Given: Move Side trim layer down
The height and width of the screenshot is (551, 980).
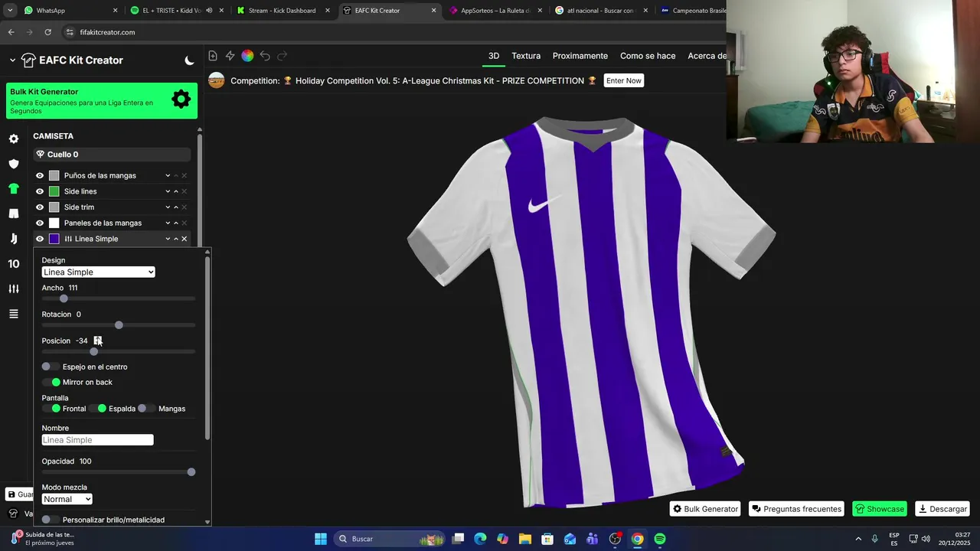Looking at the screenshot, I should (x=168, y=207).
